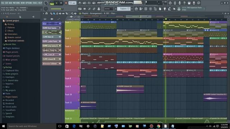Open the plugin picker plug icon
230x129 pixels.
click(x=165, y=9)
